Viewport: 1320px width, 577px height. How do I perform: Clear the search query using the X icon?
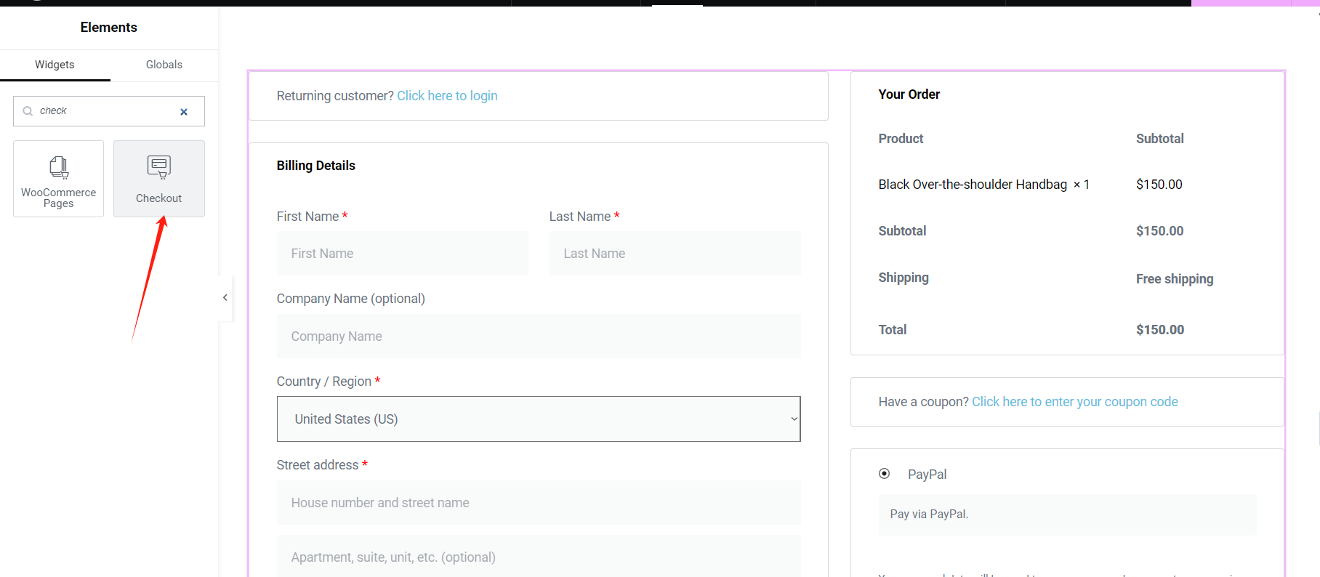pyautogui.click(x=184, y=111)
